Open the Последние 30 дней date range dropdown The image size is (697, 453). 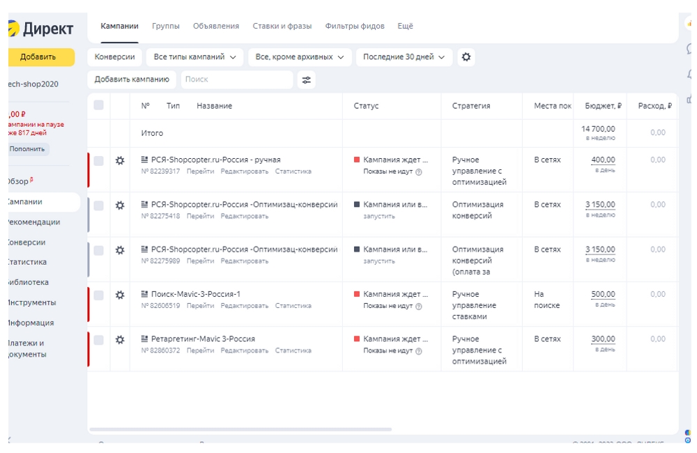tap(404, 57)
